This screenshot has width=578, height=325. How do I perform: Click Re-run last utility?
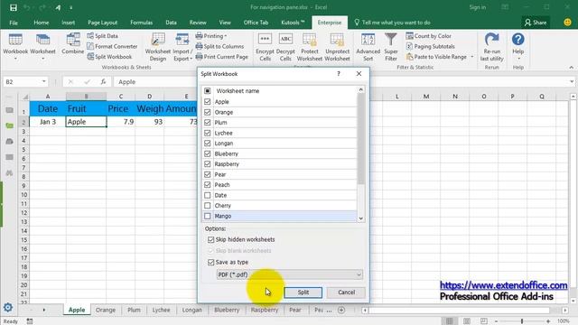coord(491,47)
